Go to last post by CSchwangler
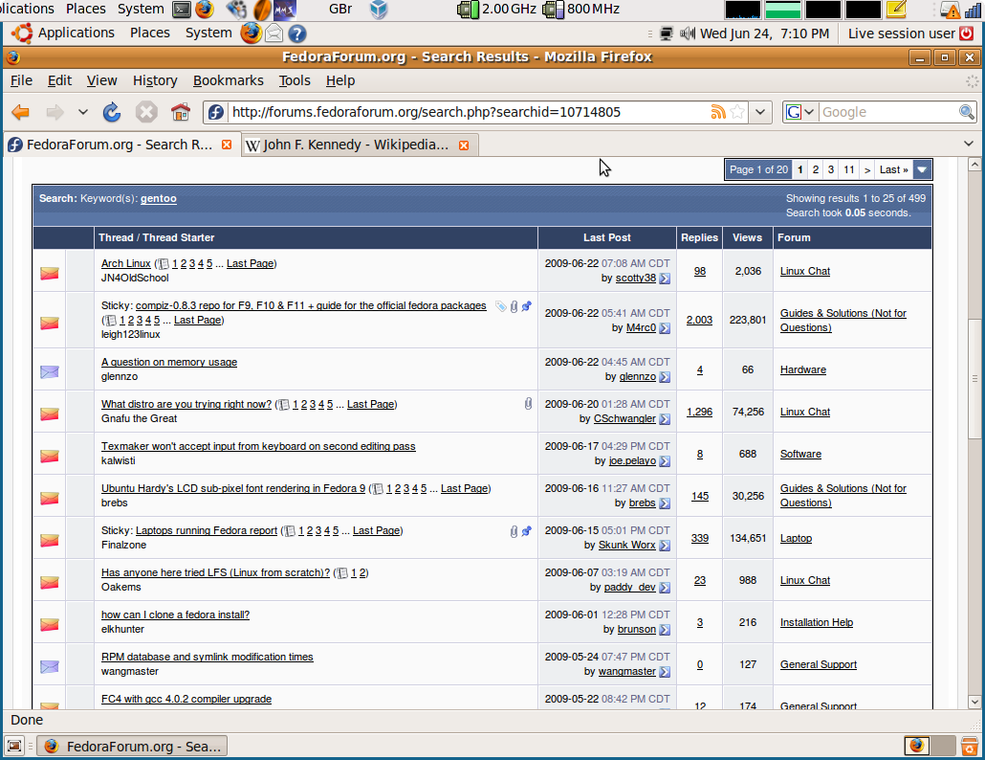Screen dimensions: 985x760 click(665, 419)
